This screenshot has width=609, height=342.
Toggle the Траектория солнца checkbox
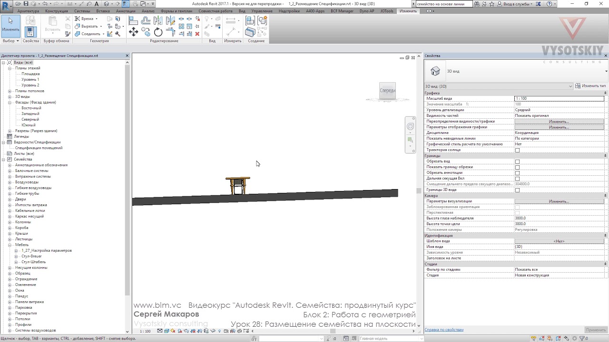coord(517,150)
